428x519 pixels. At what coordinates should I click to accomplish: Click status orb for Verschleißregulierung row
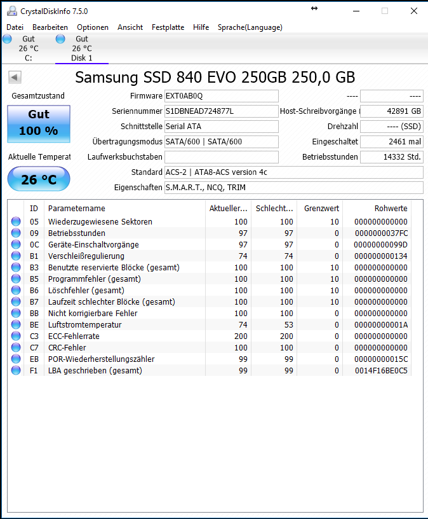point(15,256)
